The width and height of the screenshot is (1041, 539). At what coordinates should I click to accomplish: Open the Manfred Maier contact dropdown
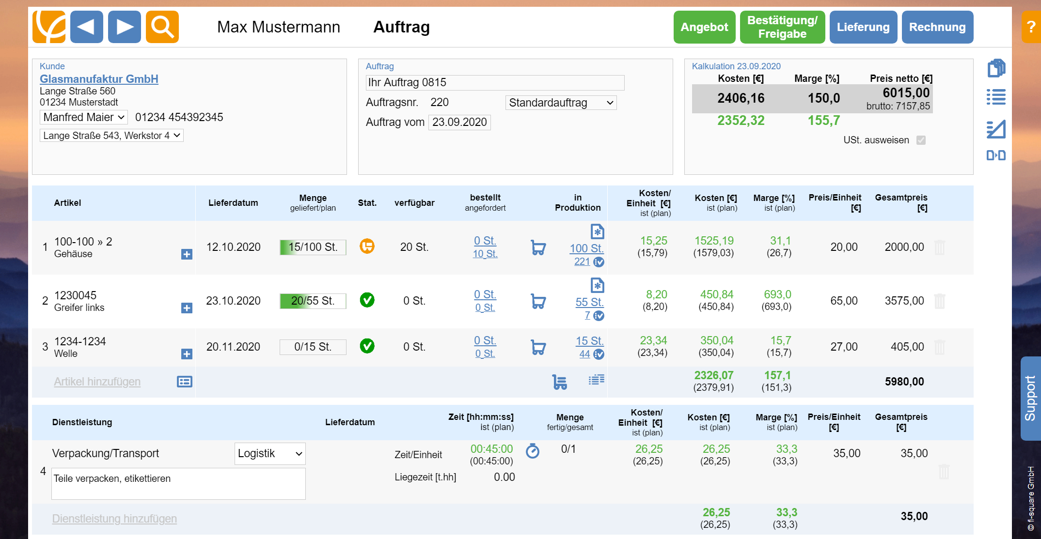tap(84, 117)
